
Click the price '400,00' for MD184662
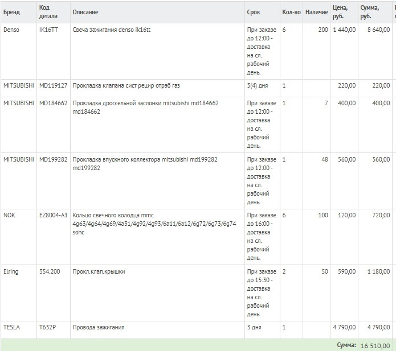[347, 103]
